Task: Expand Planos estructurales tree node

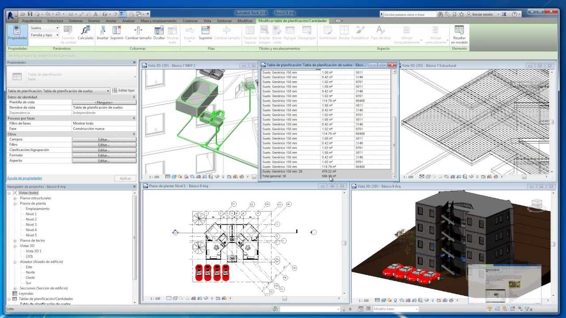Action: point(15,198)
